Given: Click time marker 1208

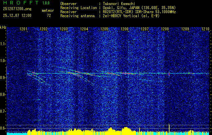Looking at the screenshot, I should [x=165, y=29].
